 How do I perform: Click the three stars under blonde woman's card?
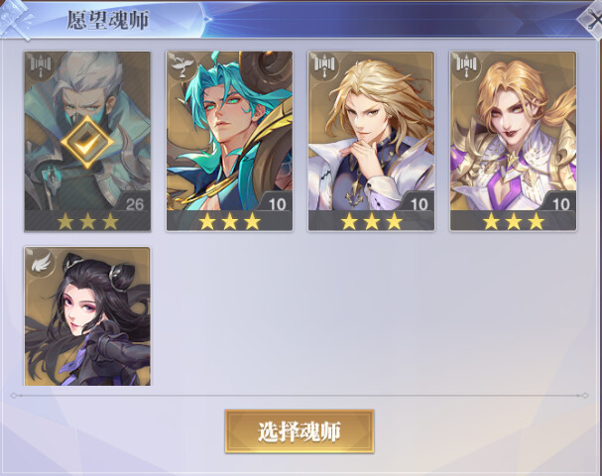[513, 221]
